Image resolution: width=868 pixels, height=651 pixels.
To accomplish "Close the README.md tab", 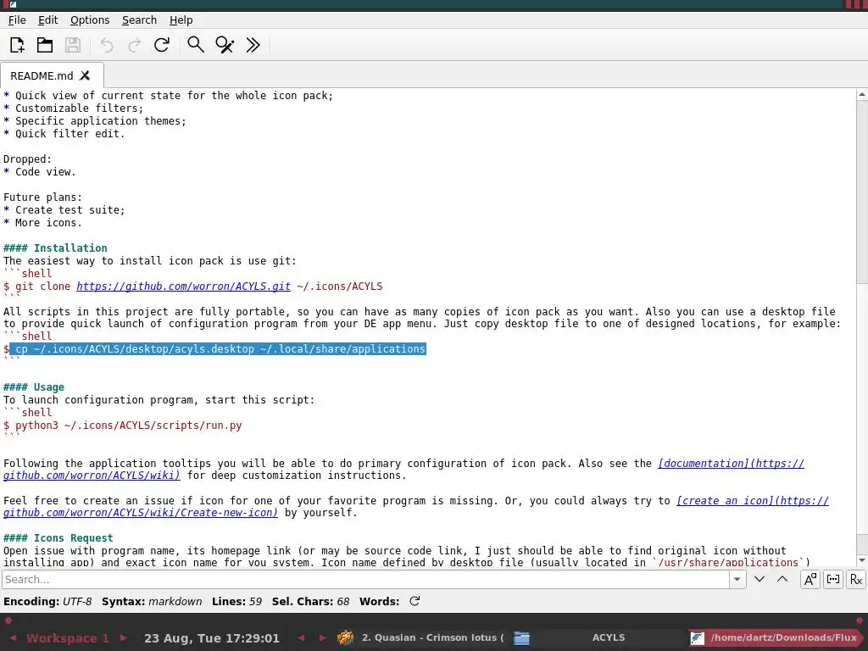I will [85, 75].
